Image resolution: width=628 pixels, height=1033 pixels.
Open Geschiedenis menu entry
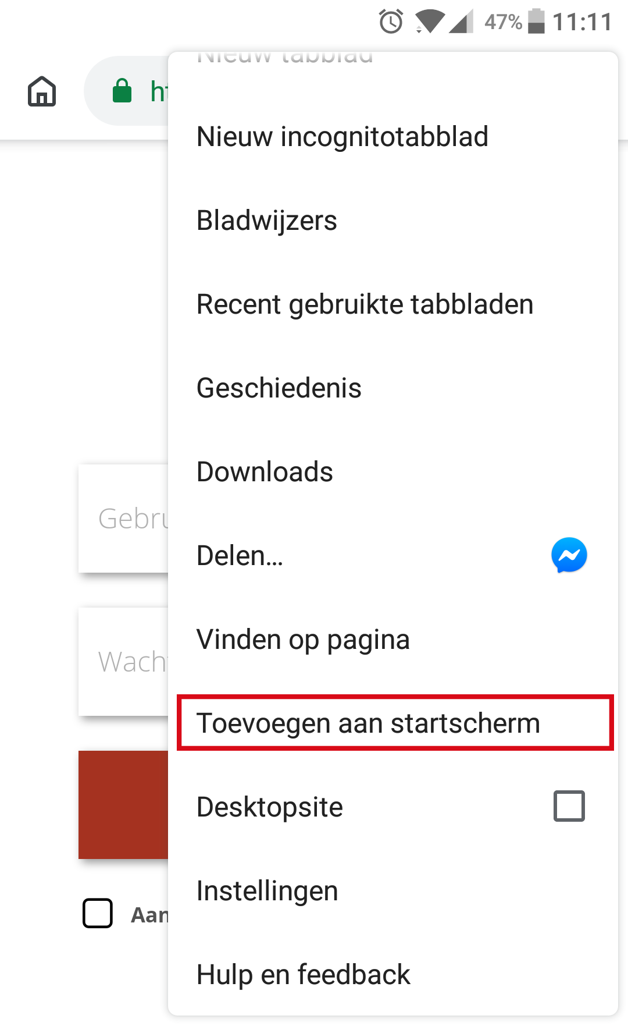(x=279, y=388)
